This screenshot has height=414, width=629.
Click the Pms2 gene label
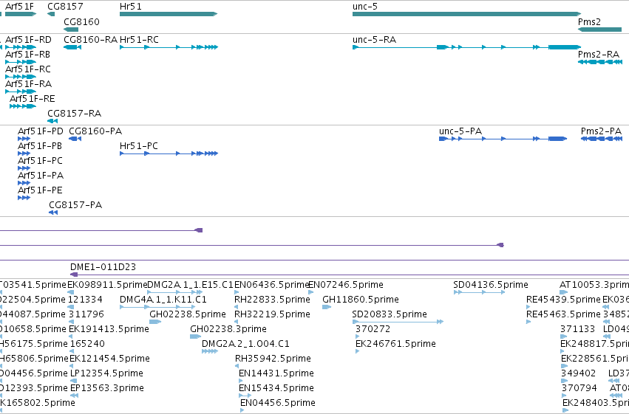pyautogui.click(x=589, y=21)
